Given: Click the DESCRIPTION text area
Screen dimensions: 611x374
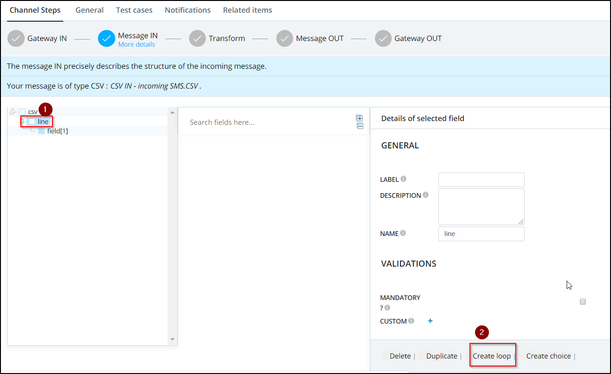Looking at the screenshot, I should coord(481,207).
